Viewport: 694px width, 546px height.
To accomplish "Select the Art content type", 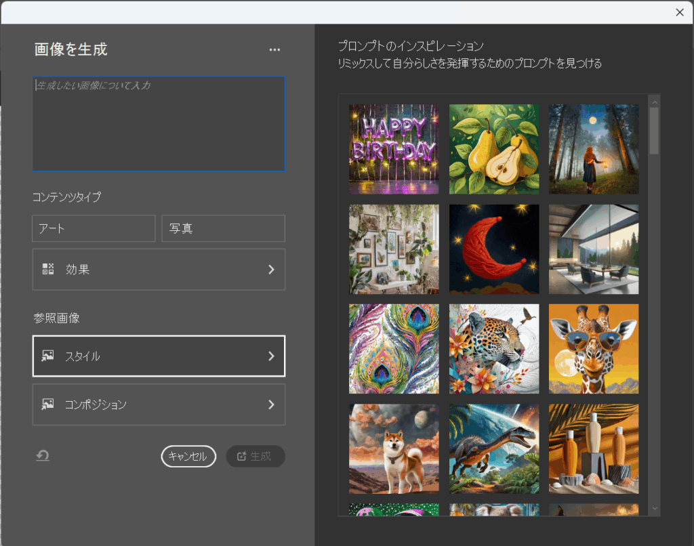I will (x=94, y=228).
